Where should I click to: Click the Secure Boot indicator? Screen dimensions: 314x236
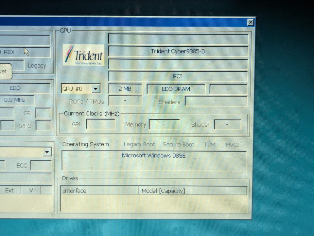[179, 145]
